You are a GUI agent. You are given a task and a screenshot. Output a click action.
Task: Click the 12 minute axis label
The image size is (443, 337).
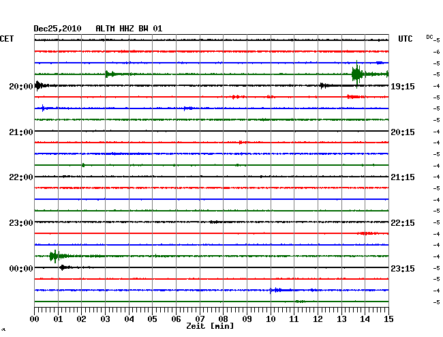pyautogui.click(x=318, y=319)
